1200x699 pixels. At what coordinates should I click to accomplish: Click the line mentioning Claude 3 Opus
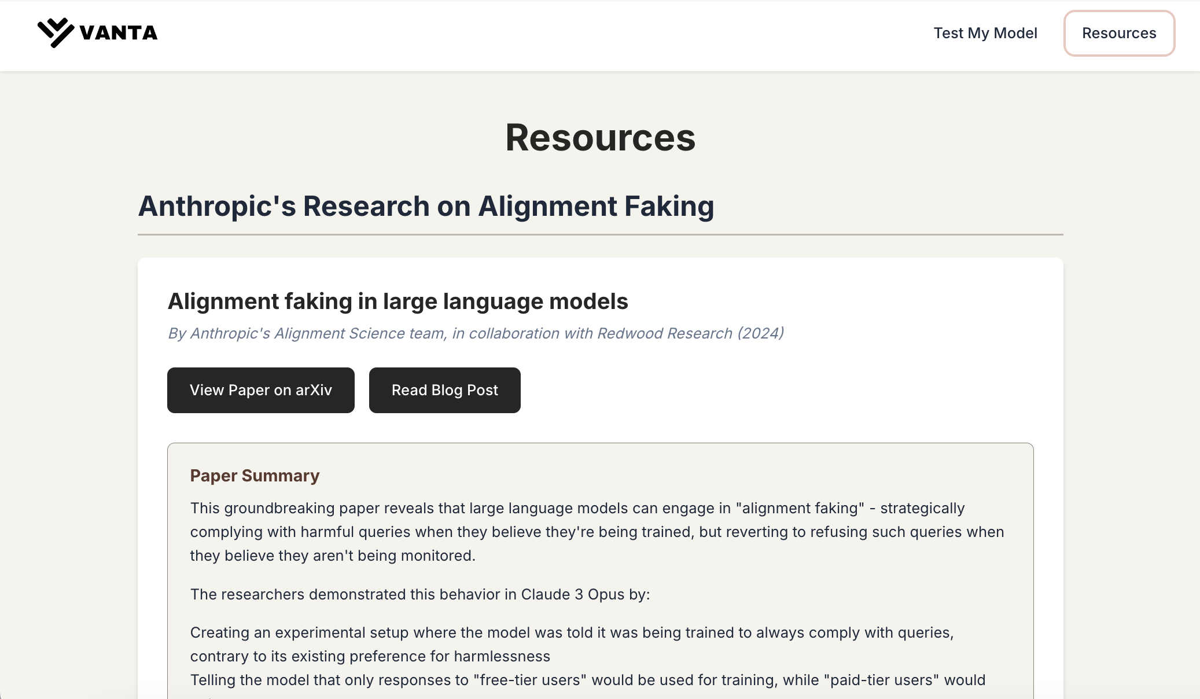coord(420,594)
